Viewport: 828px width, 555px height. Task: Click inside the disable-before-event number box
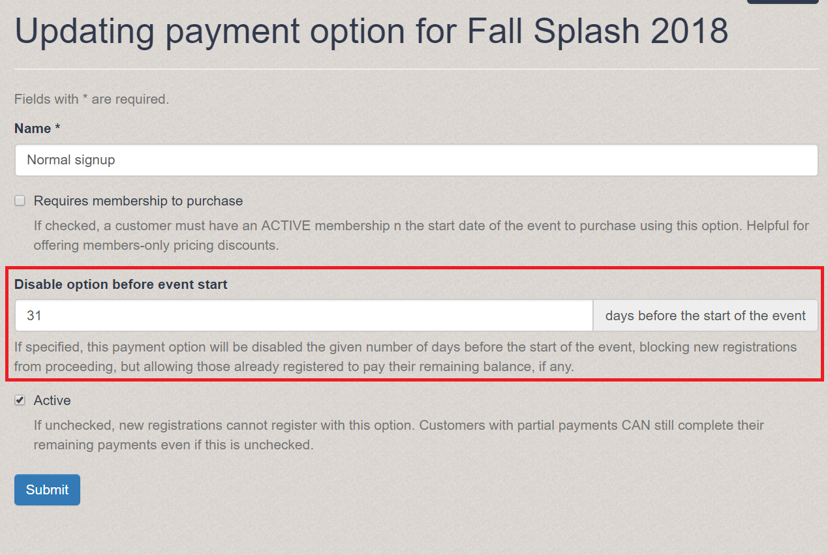pos(303,315)
